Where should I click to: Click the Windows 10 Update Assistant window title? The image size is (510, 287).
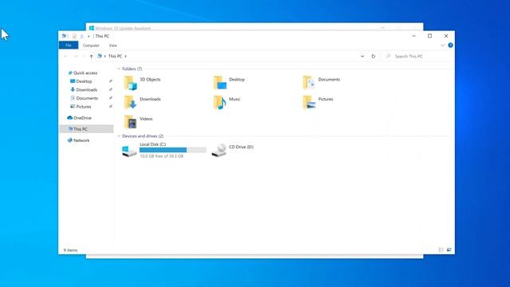(123, 29)
